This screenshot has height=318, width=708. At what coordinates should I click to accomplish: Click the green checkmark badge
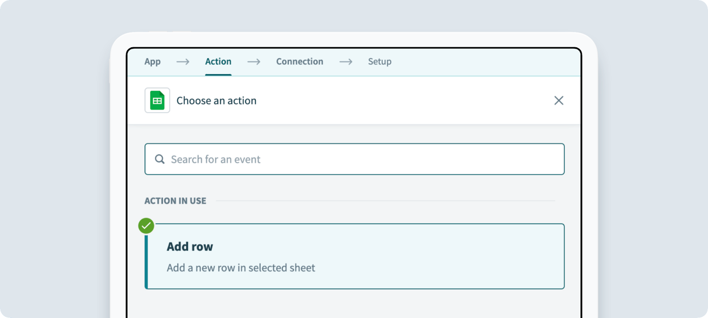(146, 226)
